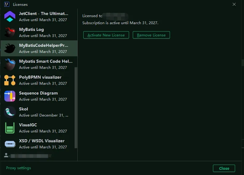244x175 pixels.
Task: Click the Close button at bottom
Action: [224, 168]
